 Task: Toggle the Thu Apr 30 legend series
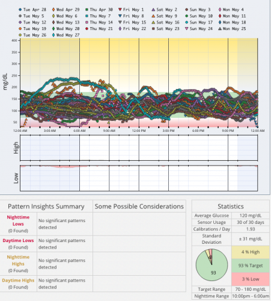(x=99, y=10)
